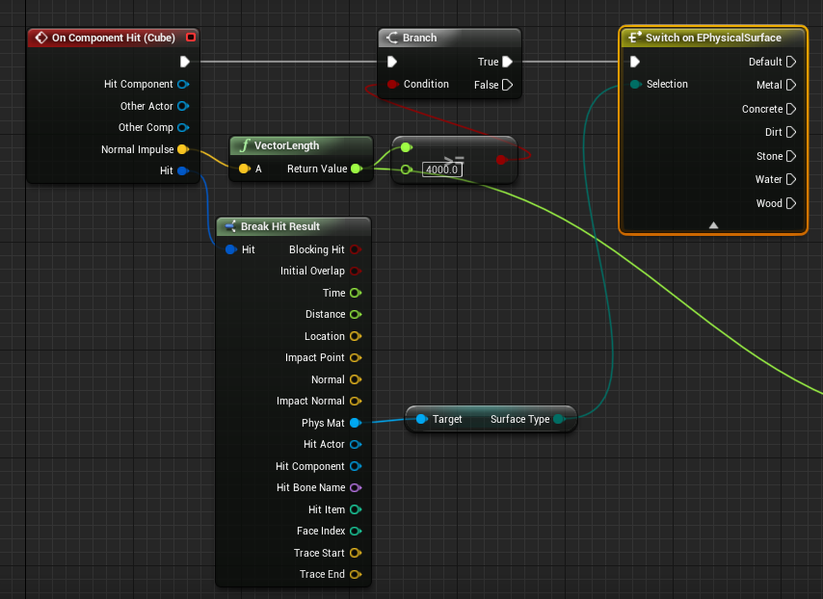Click the Location vector output pin
Image resolution: width=823 pixels, height=599 pixels.
(x=356, y=336)
